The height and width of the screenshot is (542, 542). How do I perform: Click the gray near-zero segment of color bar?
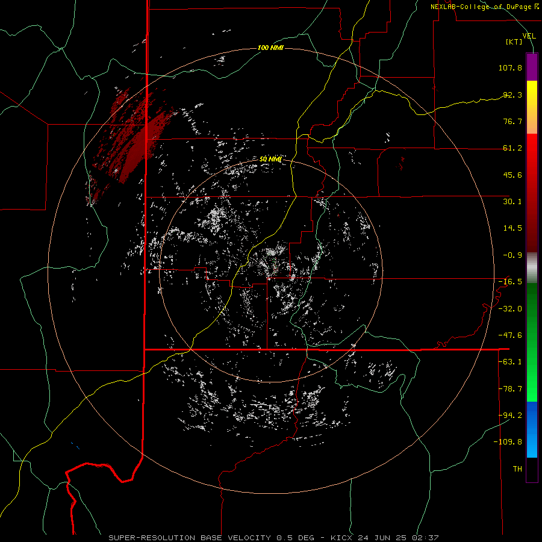[x=532, y=268]
